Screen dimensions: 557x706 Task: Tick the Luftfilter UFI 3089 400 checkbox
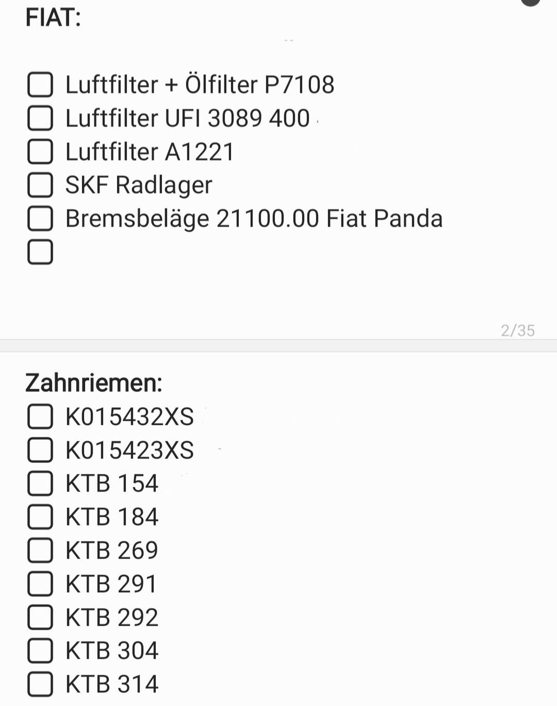point(40,118)
